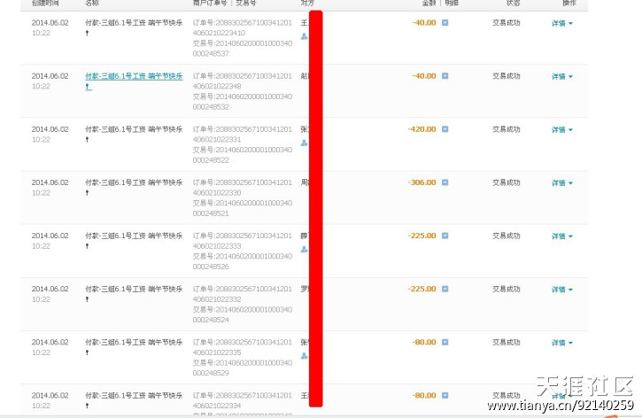Image resolution: width=642 pixels, height=418 pixels.
Task: Click order number ending 406021022348
Action: pos(243,81)
